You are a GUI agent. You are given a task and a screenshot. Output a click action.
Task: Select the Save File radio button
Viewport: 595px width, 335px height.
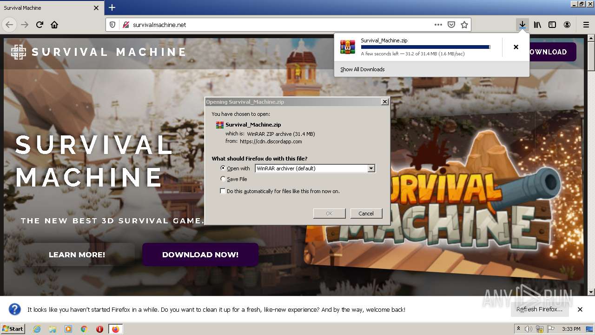[223, 179]
